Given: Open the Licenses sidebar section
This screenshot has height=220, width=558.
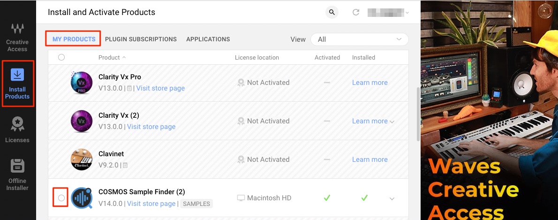Looking at the screenshot, I should pyautogui.click(x=17, y=130).
